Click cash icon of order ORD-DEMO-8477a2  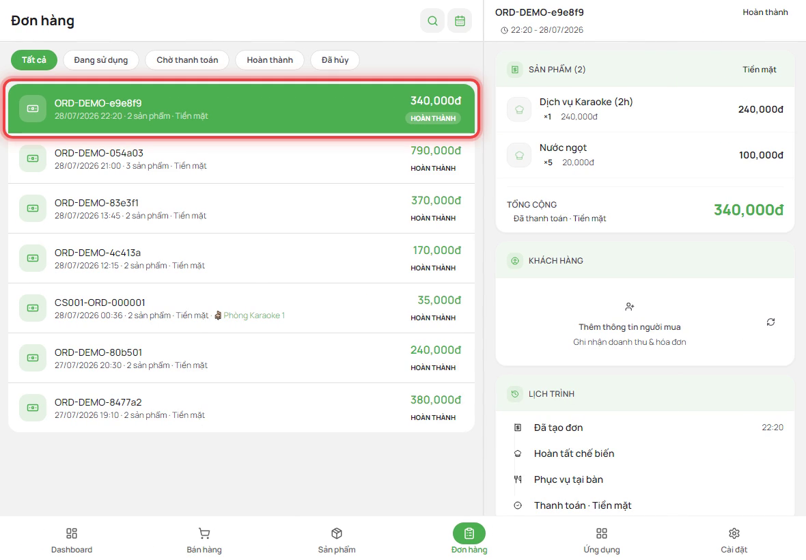coord(33,408)
